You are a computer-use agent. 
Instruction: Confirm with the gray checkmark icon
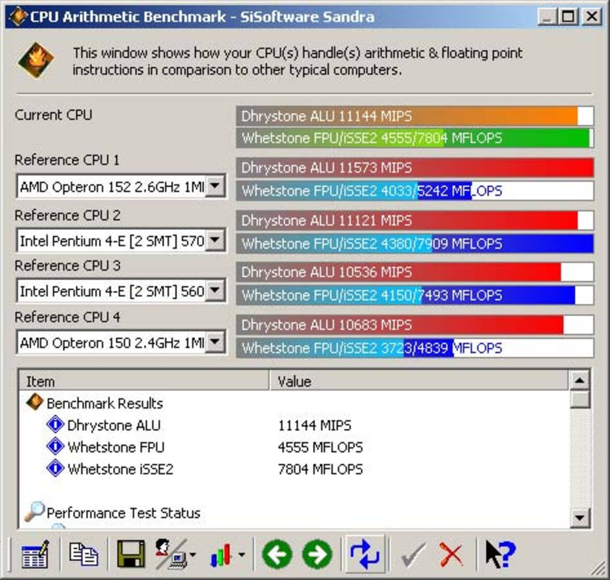413,555
